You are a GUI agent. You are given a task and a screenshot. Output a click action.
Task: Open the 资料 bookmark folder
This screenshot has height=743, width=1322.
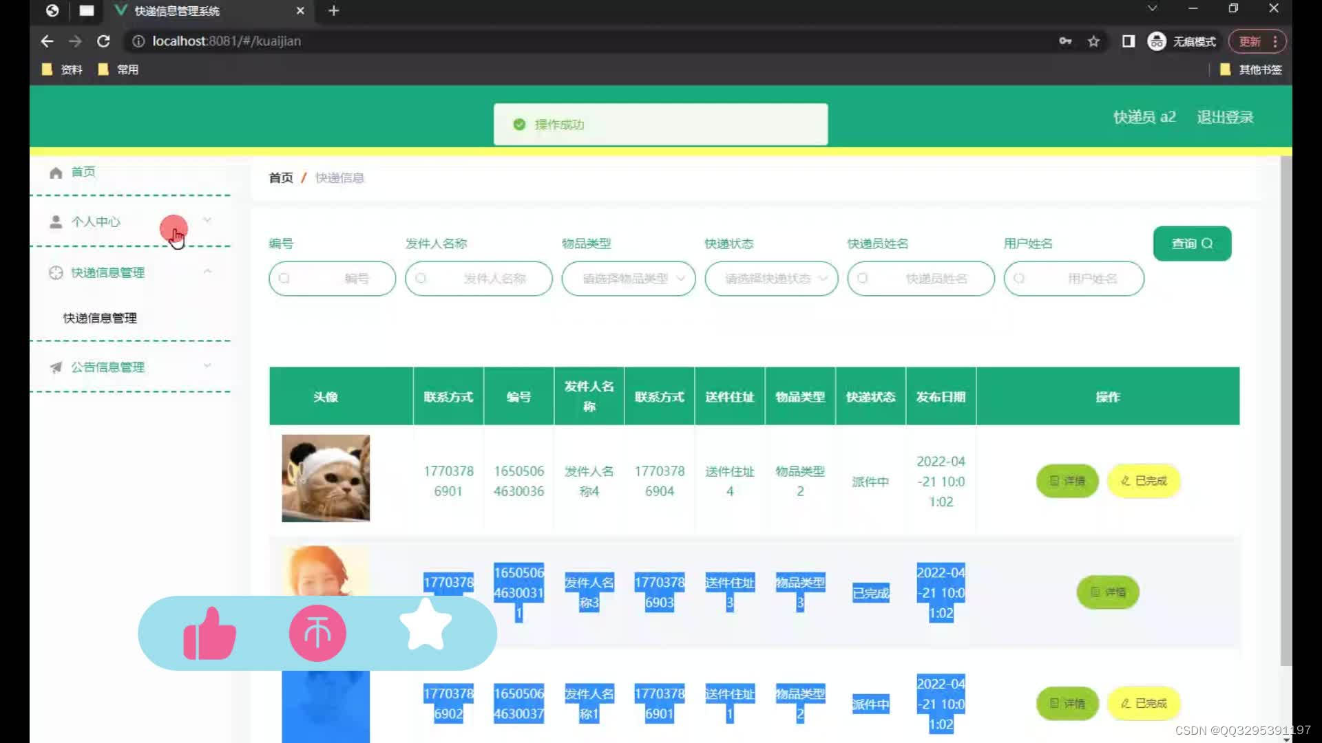pos(63,69)
